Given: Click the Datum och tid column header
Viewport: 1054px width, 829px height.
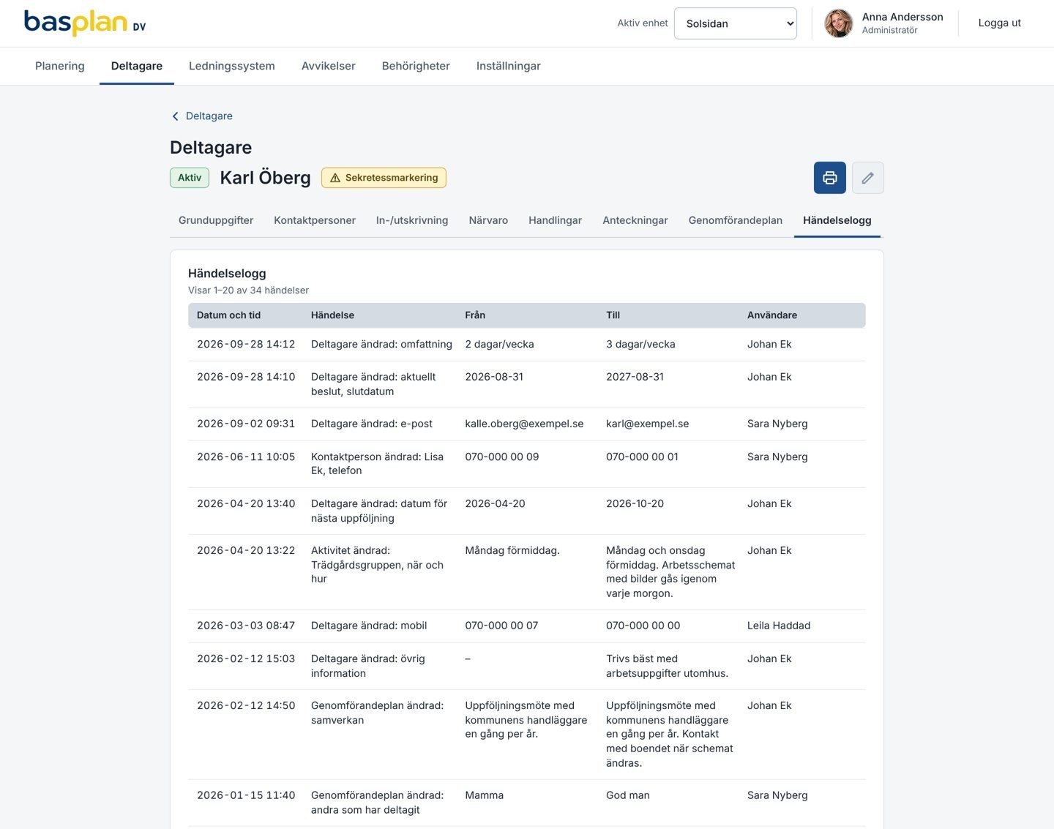Looking at the screenshot, I should (228, 315).
